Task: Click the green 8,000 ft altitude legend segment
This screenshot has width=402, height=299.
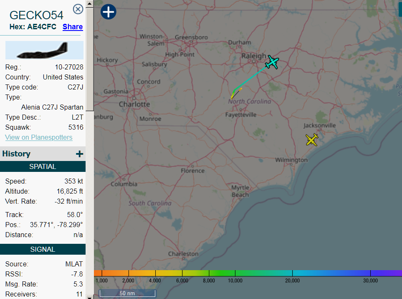Action: (209, 273)
